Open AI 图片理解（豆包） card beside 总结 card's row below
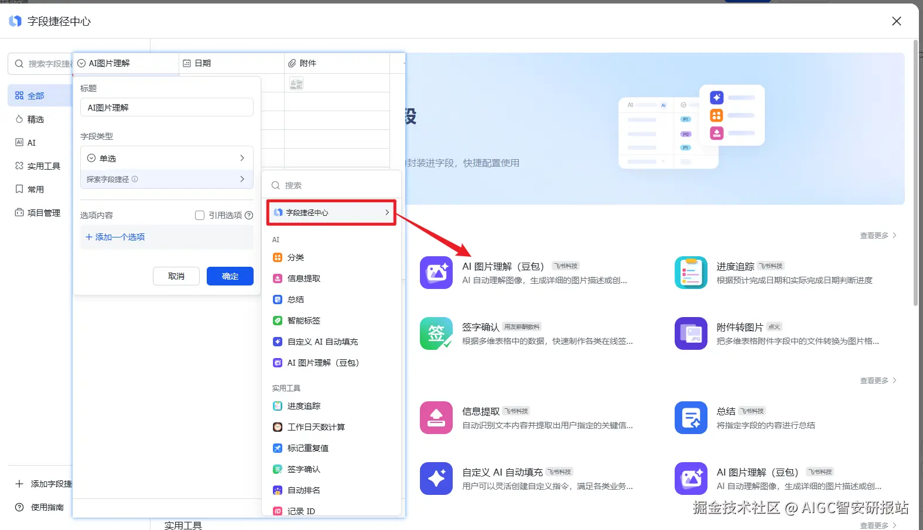 (x=691, y=479)
